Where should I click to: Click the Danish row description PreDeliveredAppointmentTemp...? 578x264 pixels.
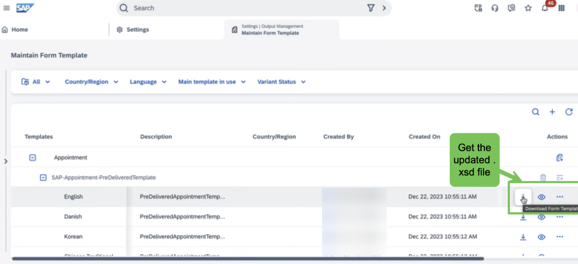tap(182, 217)
